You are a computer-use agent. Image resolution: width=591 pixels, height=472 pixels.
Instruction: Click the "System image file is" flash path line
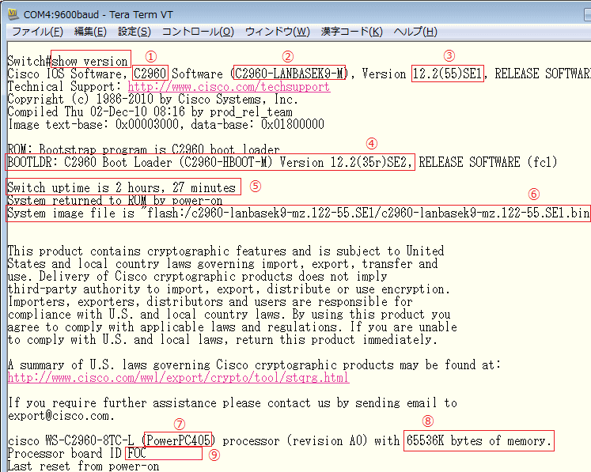tap(298, 213)
